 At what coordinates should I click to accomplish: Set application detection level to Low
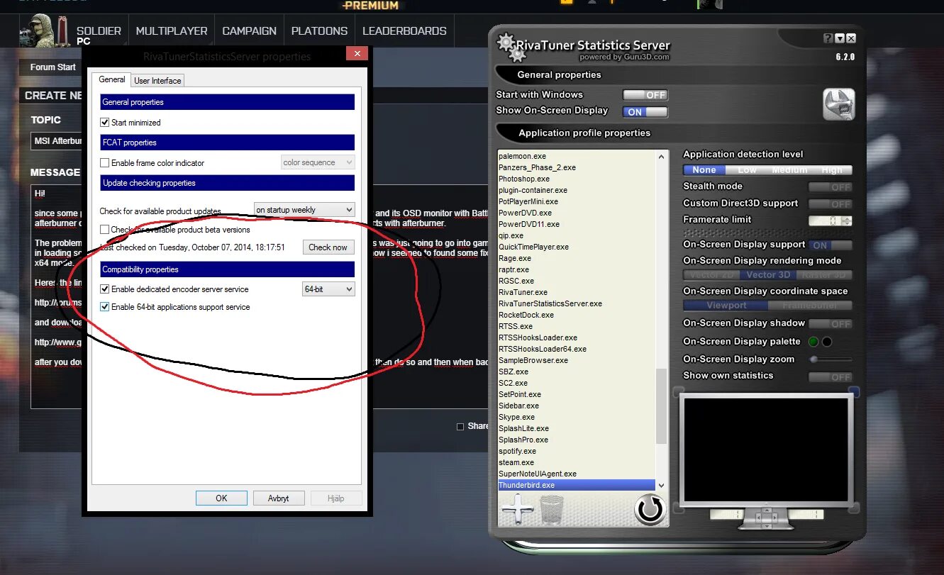pos(747,170)
